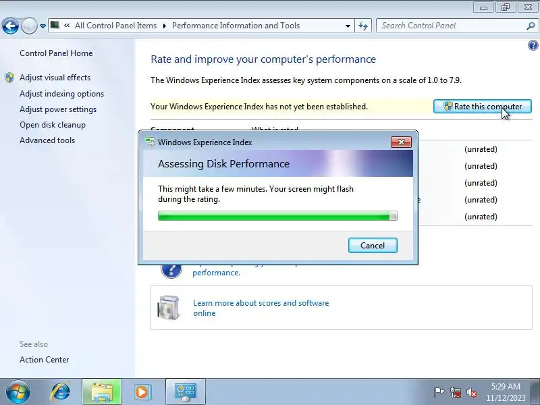Click the performance tips question mark icon
Image resolution: width=540 pixels, height=405 pixels.
coord(171,270)
